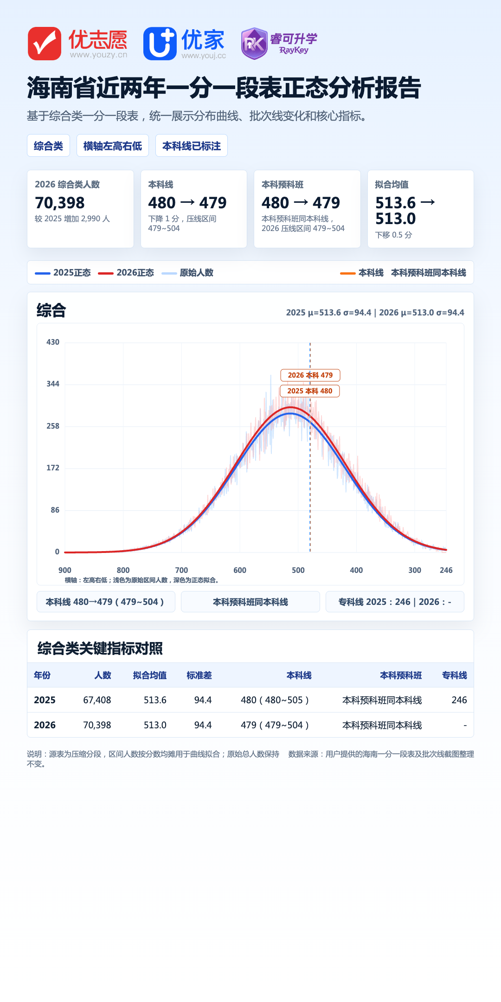Click the 479 ( 479~504 ) table cell
The width and height of the screenshot is (501, 1002).
(x=275, y=725)
